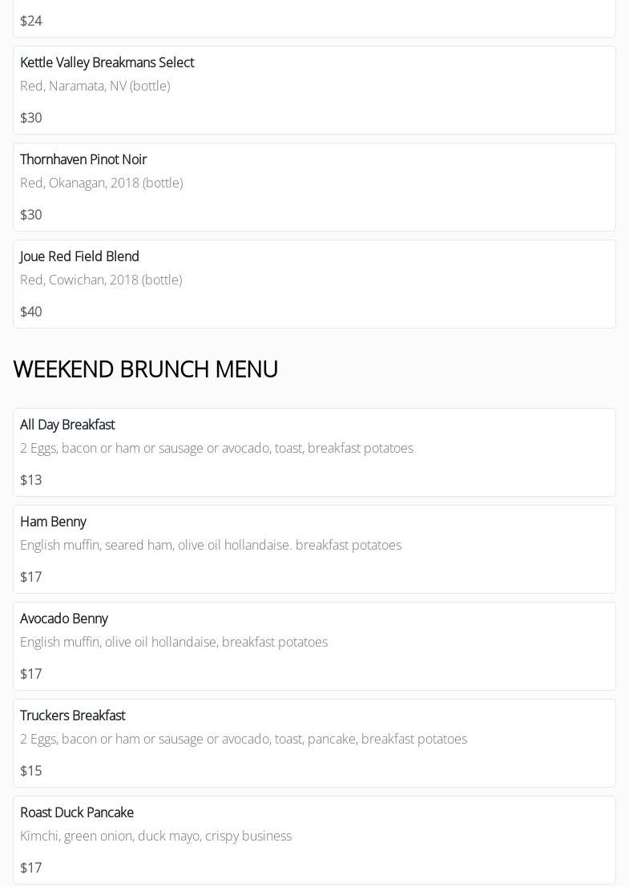629x887 pixels.
Task: Click the Thornhaven Pinot Noir $30 price
Action: click(x=31, y=215)
